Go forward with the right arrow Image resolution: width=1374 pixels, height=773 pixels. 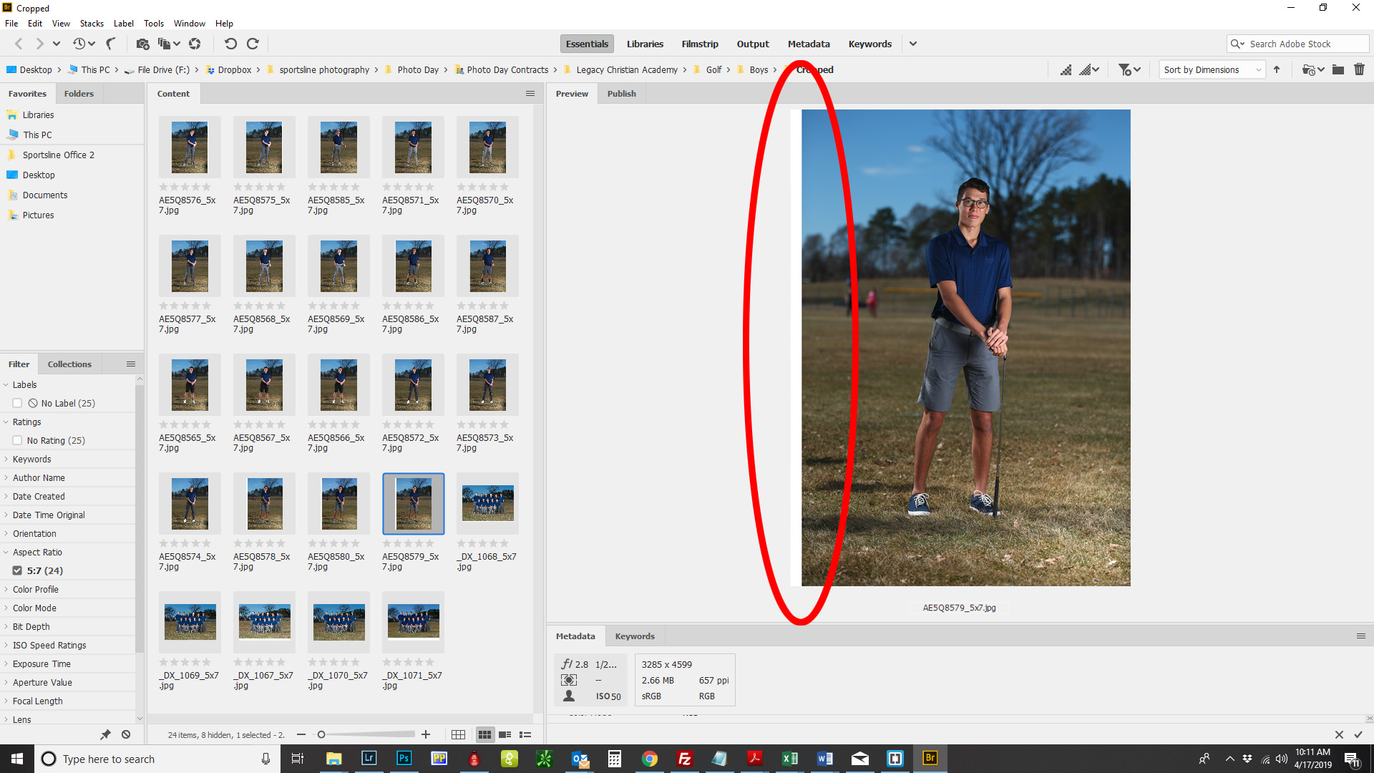(x=39, y=44)
